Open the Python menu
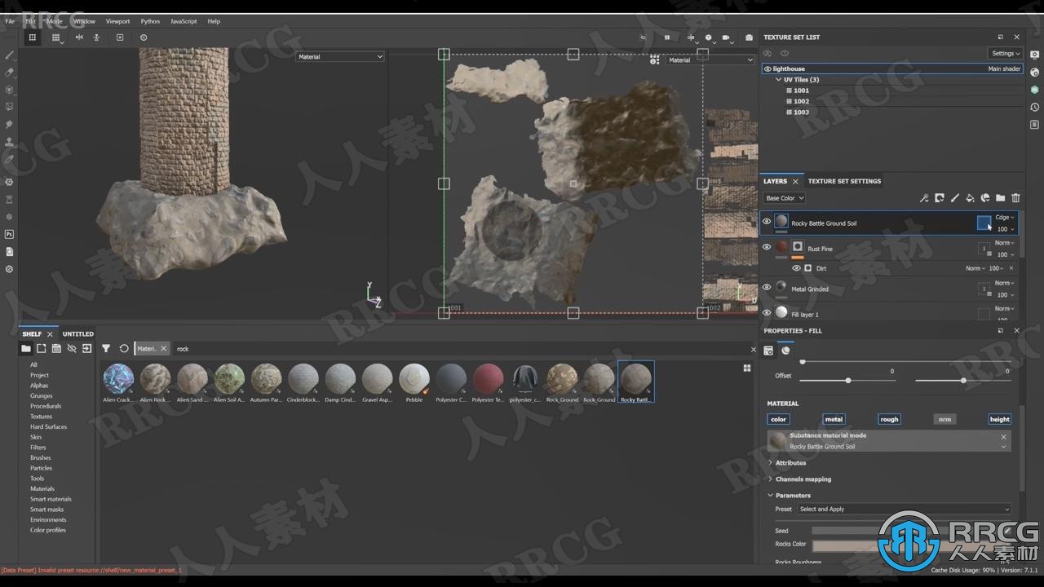This screenshot has height=587, width=1044. tap(150, 21)
